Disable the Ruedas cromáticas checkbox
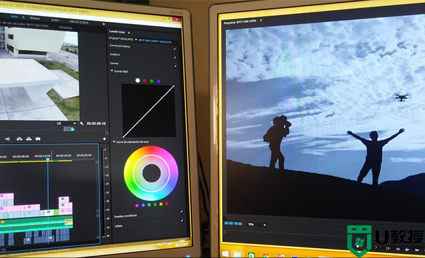This screenshot has width=425, height=258. click(x=181, y=211)
